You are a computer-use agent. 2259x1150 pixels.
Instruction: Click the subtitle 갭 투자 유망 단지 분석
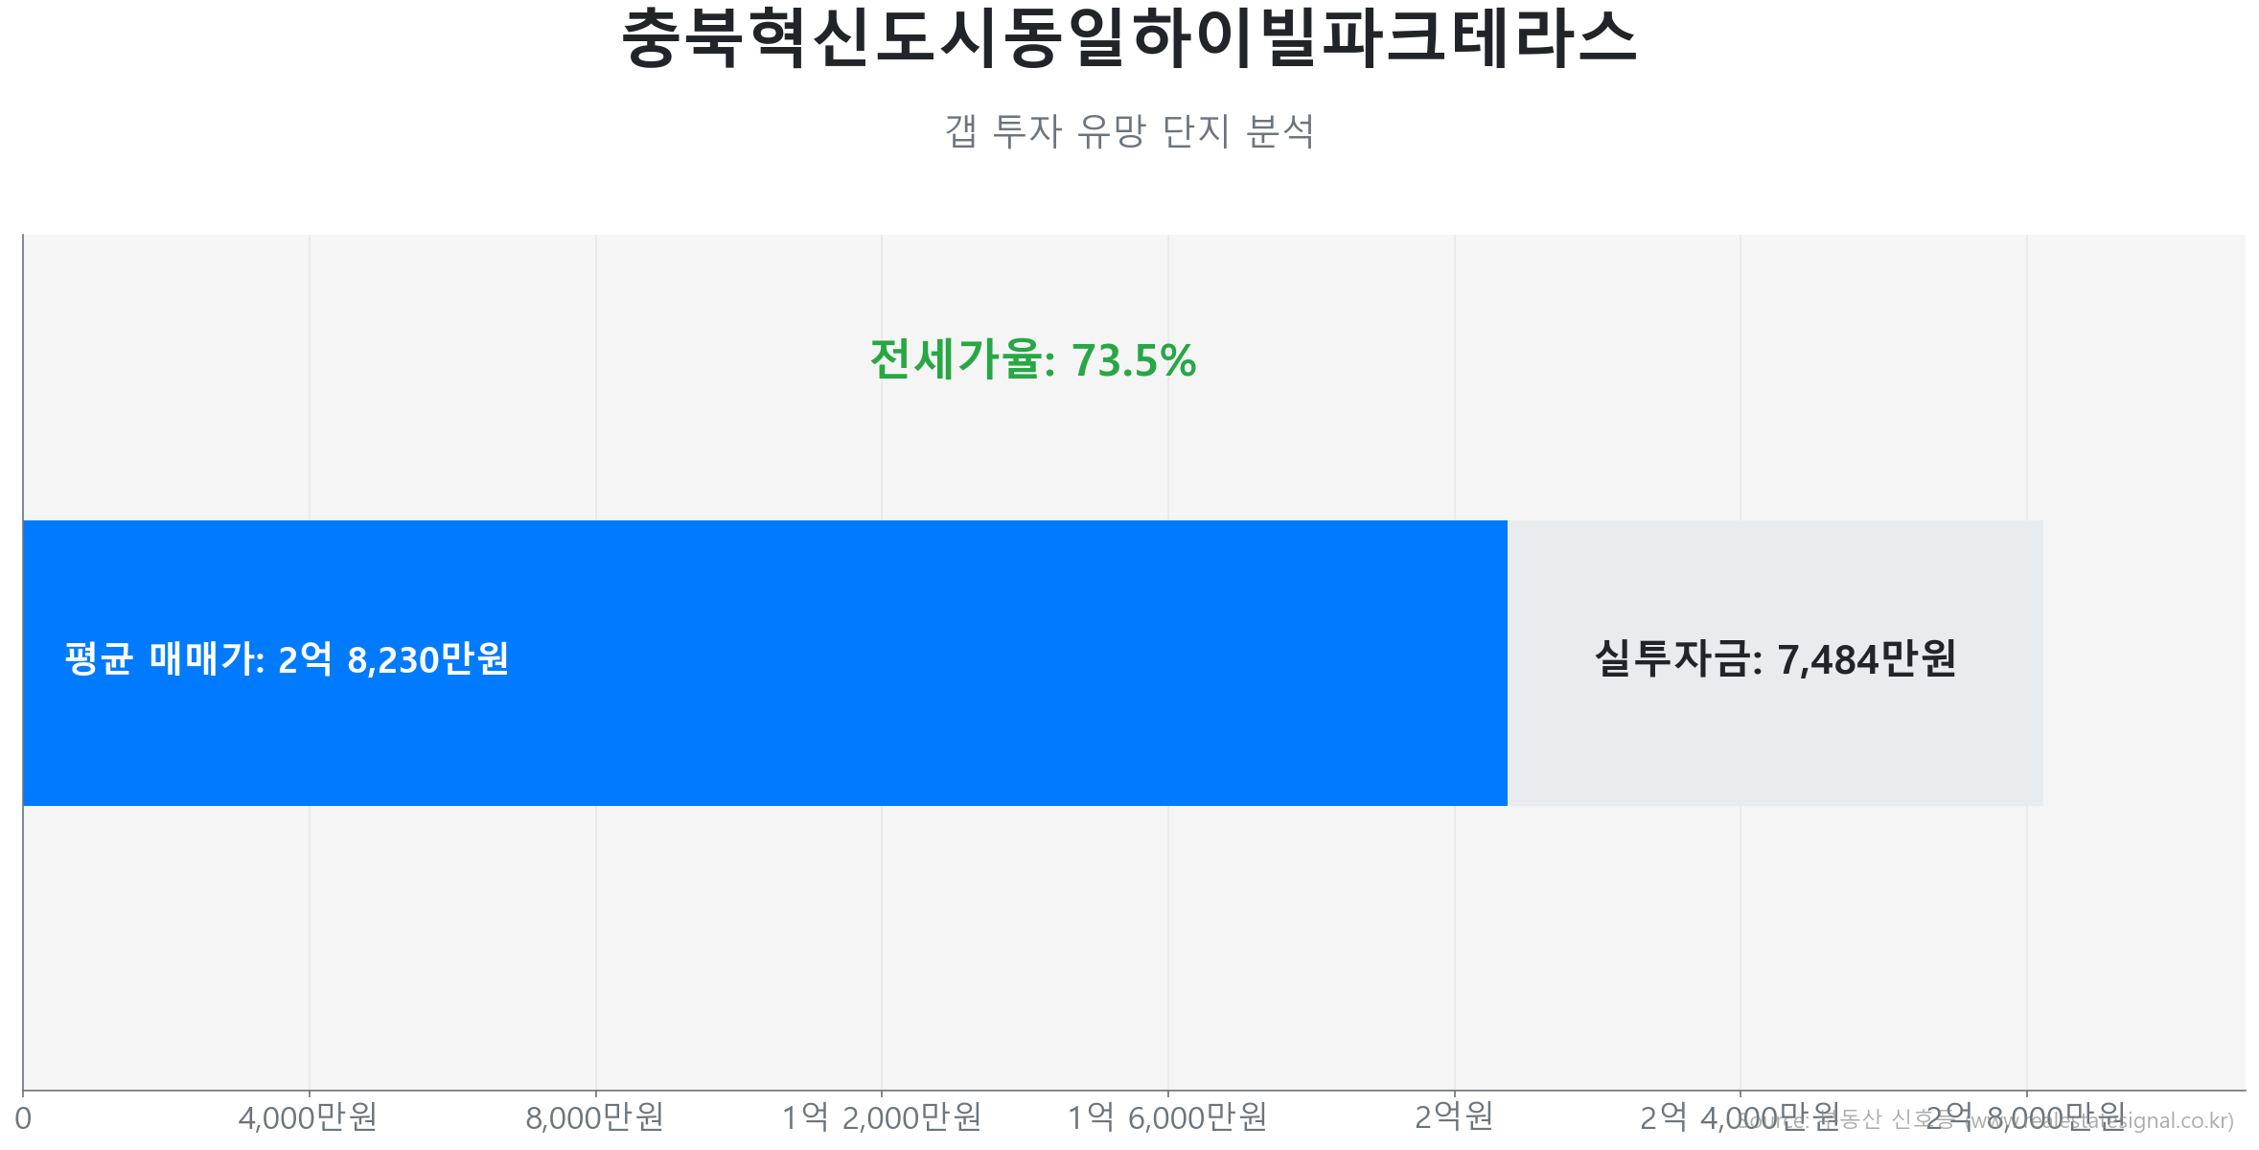pos(1129,131)
